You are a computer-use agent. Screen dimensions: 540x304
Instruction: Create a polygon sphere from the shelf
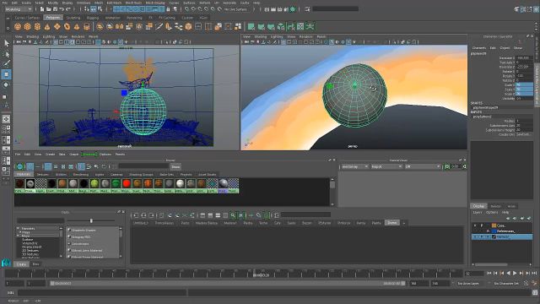pos(18,26)
